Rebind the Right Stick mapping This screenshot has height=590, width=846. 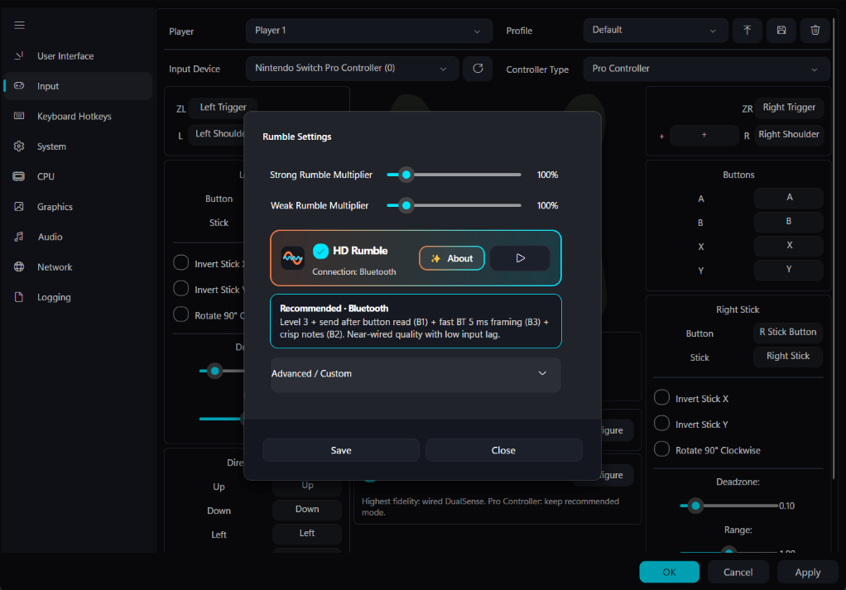click(788, 356)
